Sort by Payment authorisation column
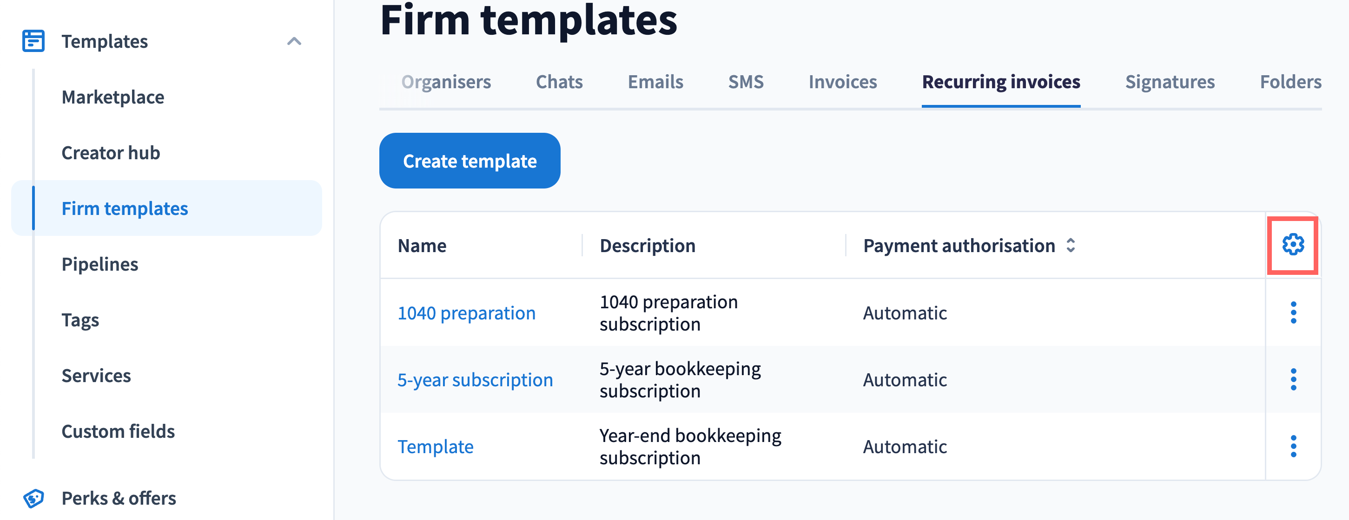1349x520 pixels. coord(1071,245)
